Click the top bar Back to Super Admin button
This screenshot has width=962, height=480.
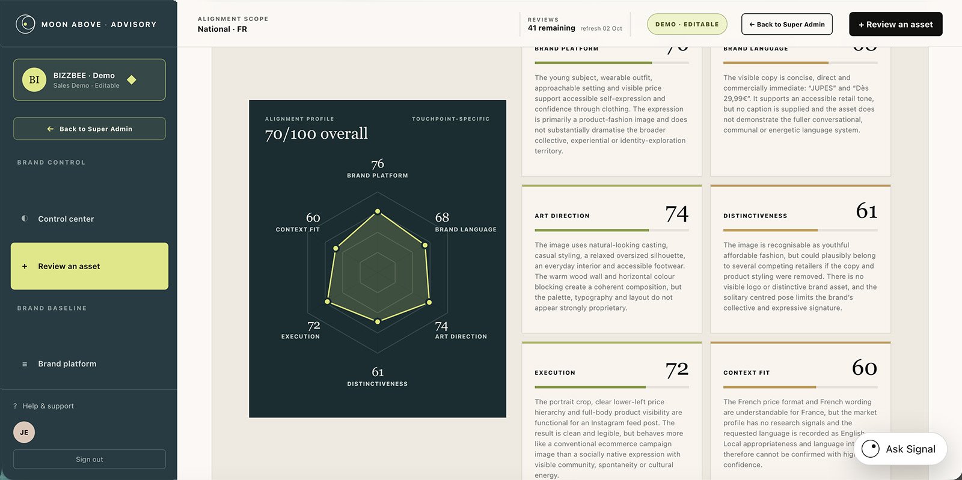(787, 24)
